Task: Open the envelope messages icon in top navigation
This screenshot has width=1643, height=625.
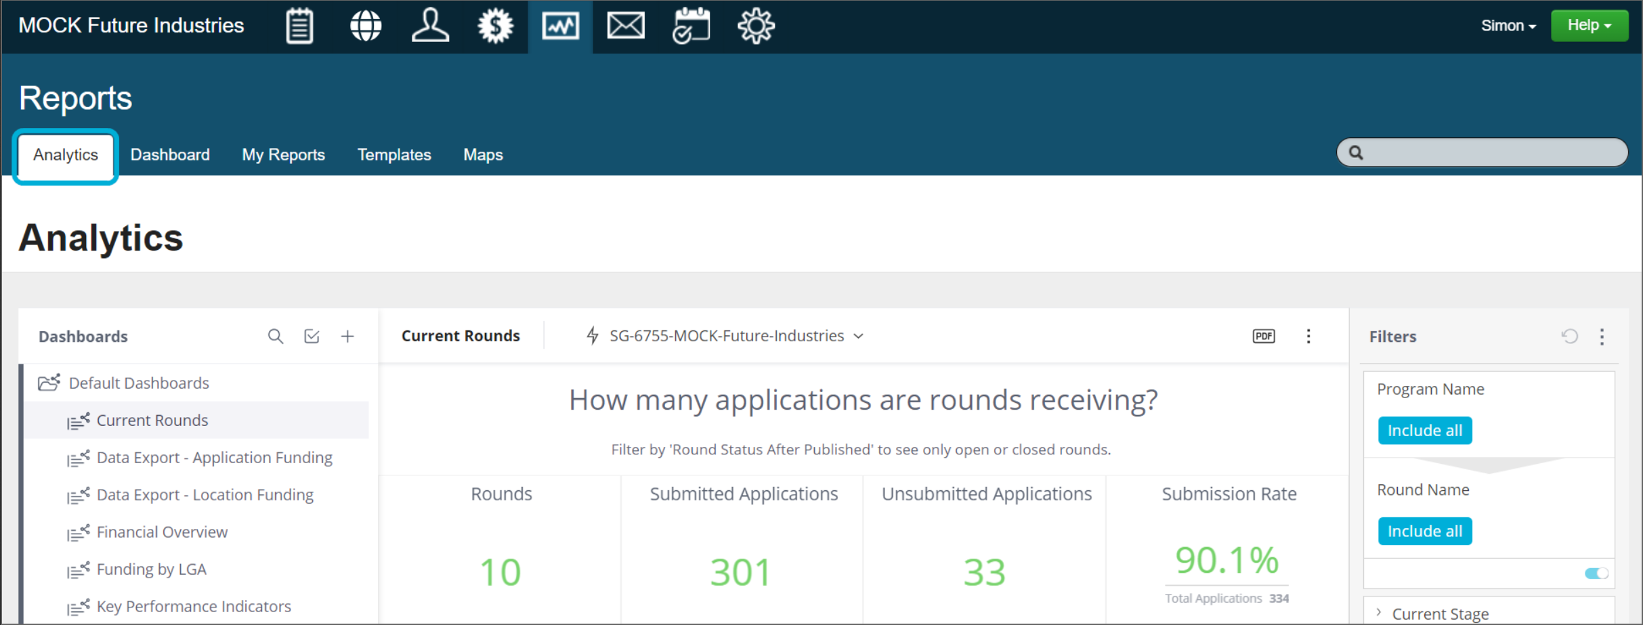Action: (626, 26)
